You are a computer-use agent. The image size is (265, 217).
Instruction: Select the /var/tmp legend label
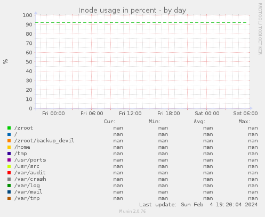click(27, 198)
